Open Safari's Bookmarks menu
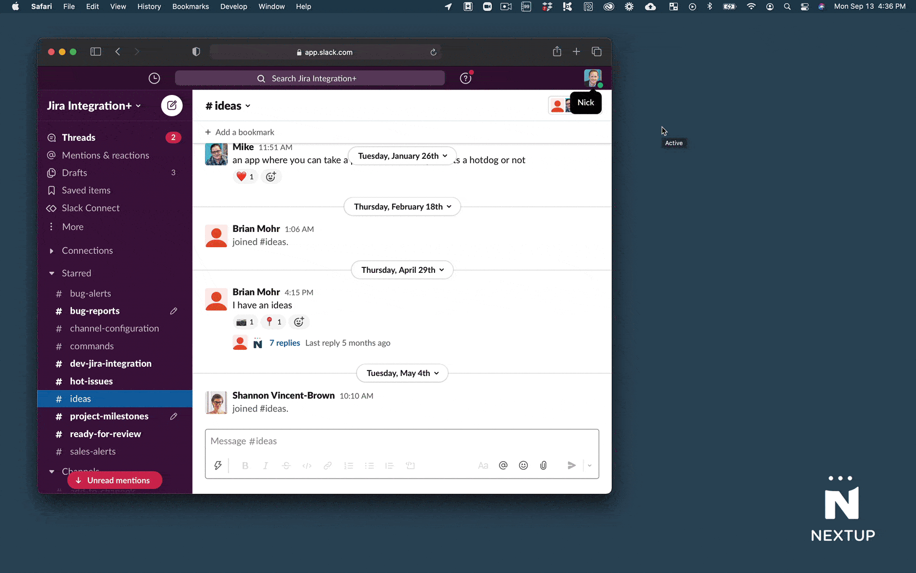 [190, 7]
